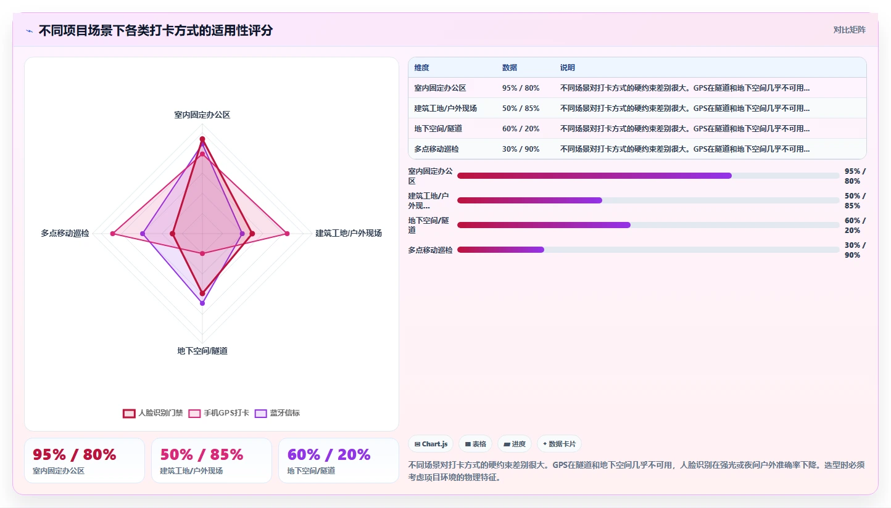Click the pink GPS point on 建筑工地/户外现场 axis
The width and height of the screenshot is (891, 508).
coord(287,234)
